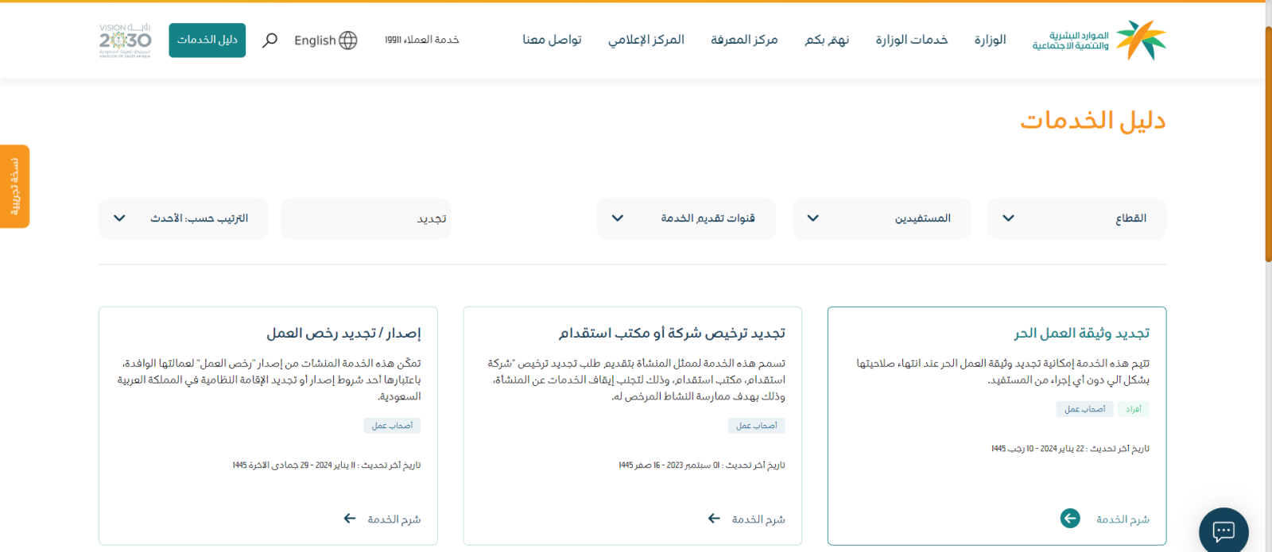
Task: Open the قنوات تقديم الخدمة dropdown
Action: click(686, 218)
